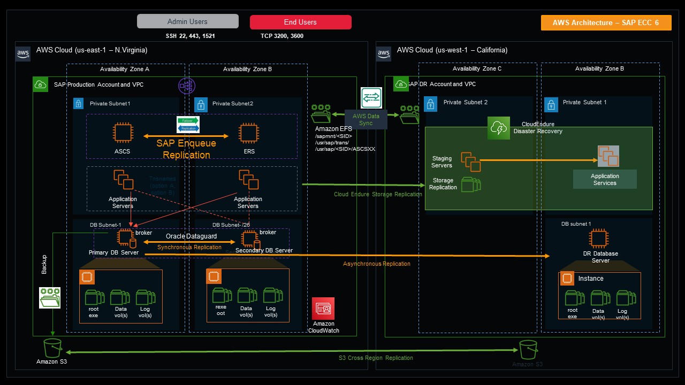
Task: Click the Admin Users button
Action: click(x=188, y=21)
